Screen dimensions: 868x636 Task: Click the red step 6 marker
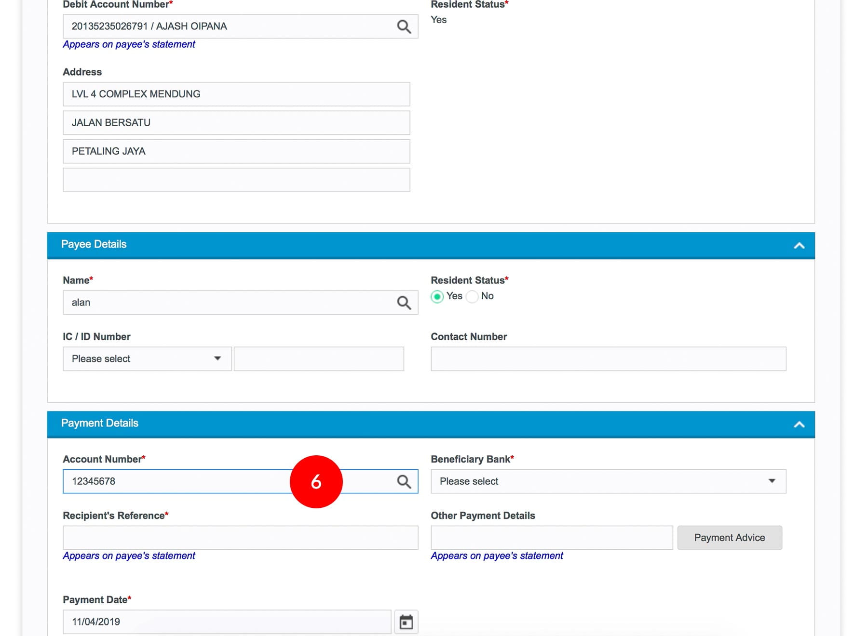pyautogui.click(x=316, y=481)
